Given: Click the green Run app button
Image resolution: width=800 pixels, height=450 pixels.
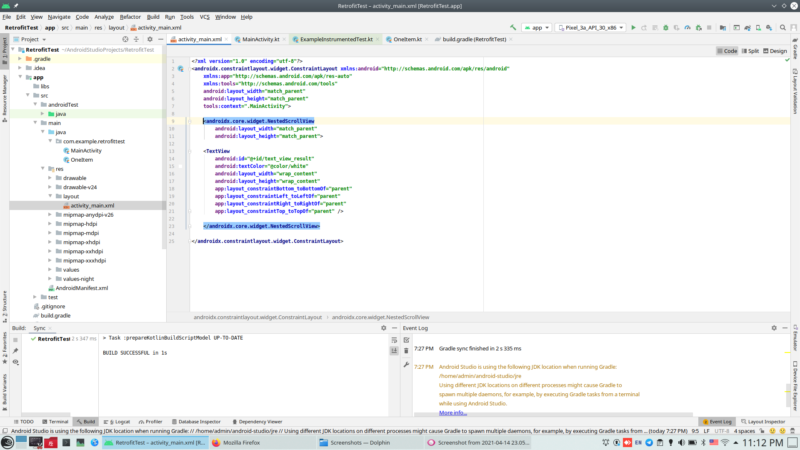Looking at the screenshot, I should tap(633, 27).
